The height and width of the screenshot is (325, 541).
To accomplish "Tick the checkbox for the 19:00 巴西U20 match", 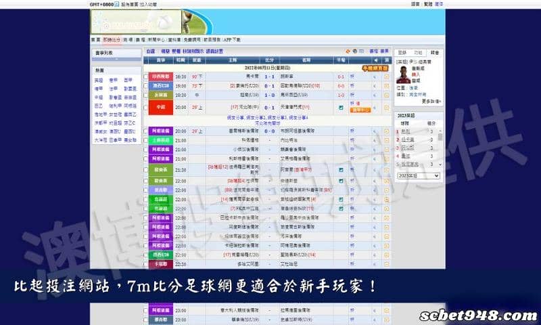I will pyautogui.click(x=145, y=86).
